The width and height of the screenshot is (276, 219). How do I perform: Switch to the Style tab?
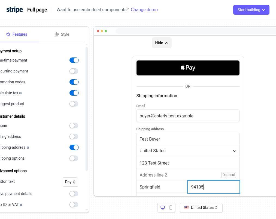pos(62,34)
